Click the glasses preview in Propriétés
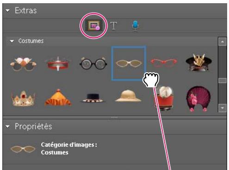This screenshot has height=170, width=229. click(23, 149)
